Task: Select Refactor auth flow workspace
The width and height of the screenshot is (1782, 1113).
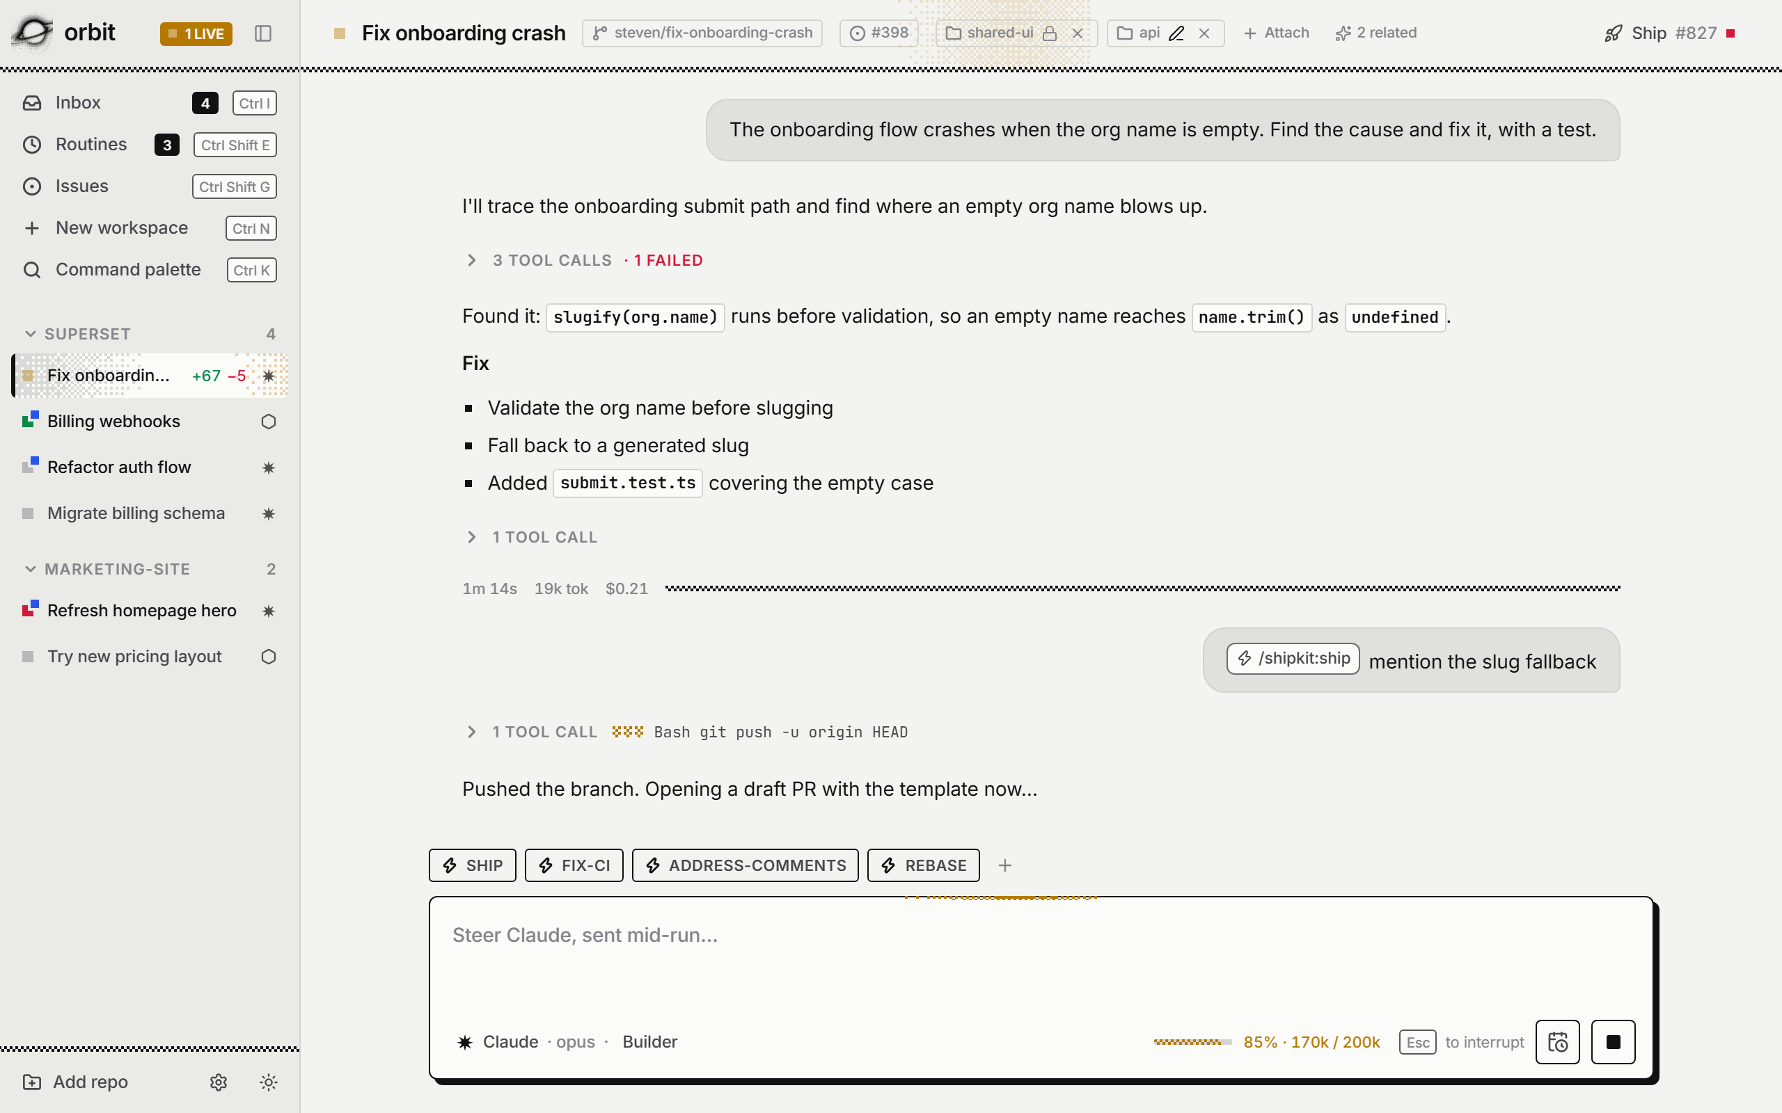Action: click(150, 467)
